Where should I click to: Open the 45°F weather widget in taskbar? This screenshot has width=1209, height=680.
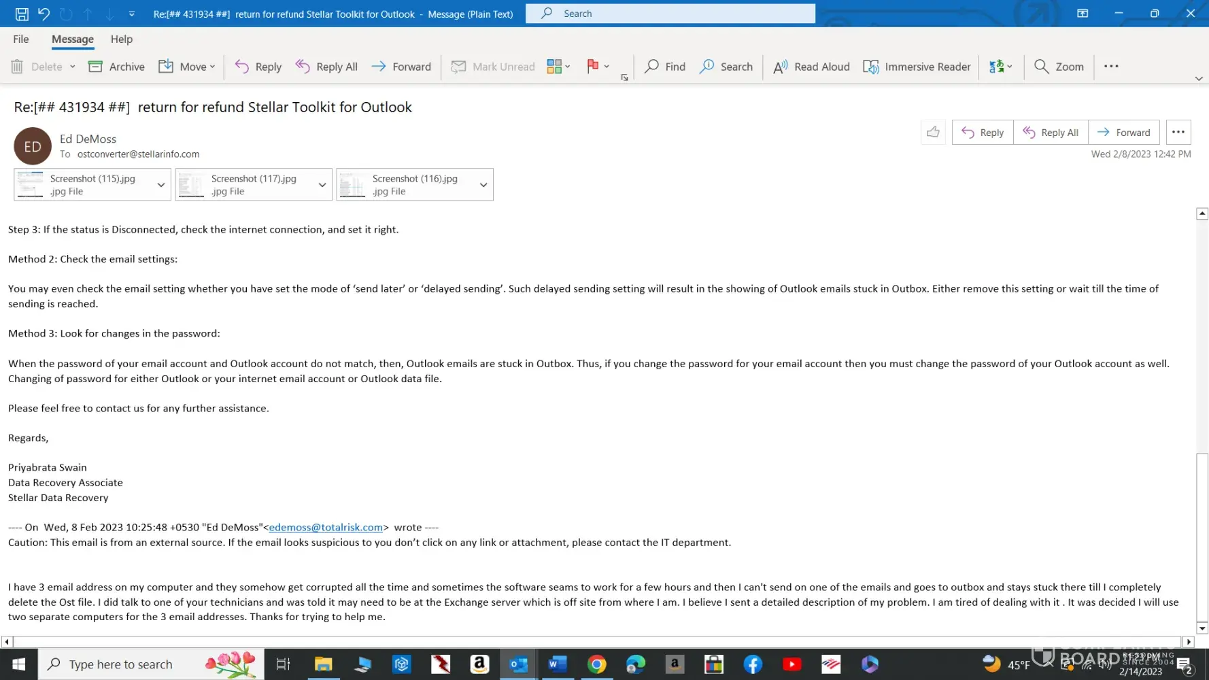(1006, 664)
